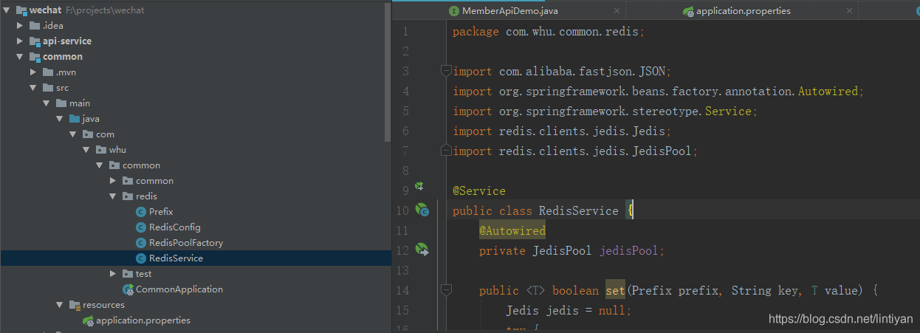
Task: Collapse the wechat project root node
Action: (7, 10)
